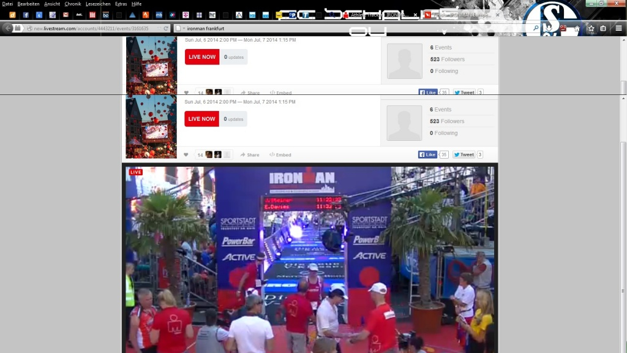Open the Chronik menu

tap(72, 4)
